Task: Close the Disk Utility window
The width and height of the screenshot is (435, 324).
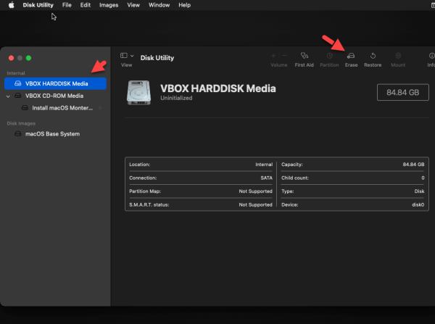Action: [x=11, y=58]
